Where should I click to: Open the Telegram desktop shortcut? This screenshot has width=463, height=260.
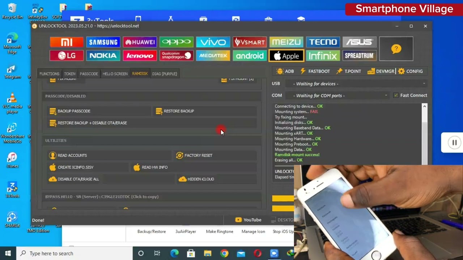[x=12, y=72]
